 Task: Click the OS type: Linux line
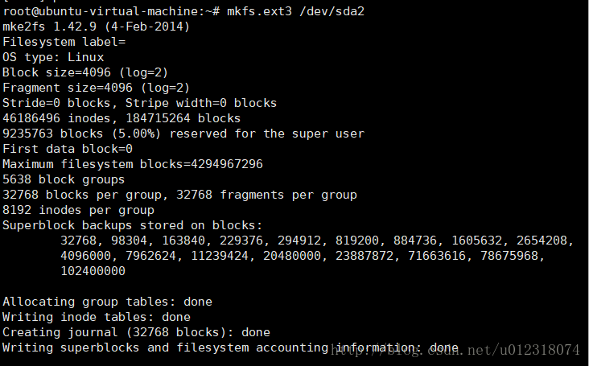pos(53,56)
